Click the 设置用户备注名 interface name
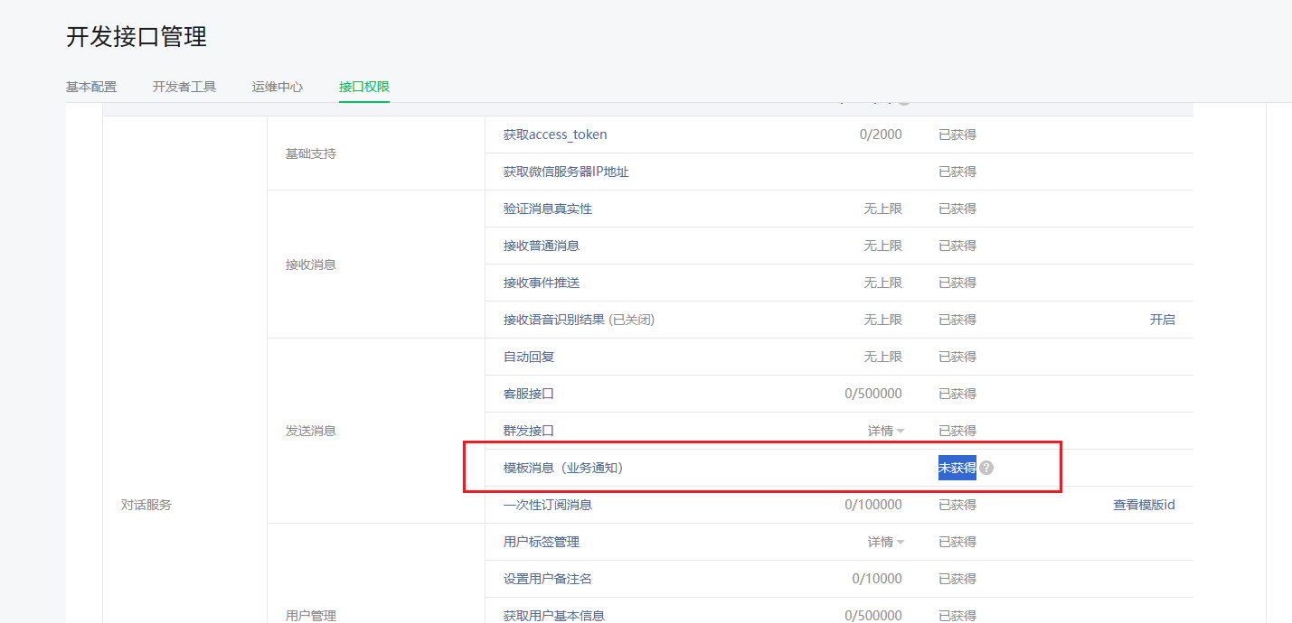This screenshot has width=1292, height=623. [x=548, y=579]
